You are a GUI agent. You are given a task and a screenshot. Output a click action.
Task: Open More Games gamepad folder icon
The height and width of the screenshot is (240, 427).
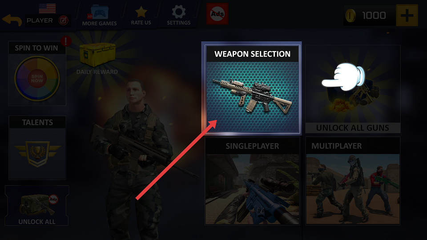[x=99, y=12]
